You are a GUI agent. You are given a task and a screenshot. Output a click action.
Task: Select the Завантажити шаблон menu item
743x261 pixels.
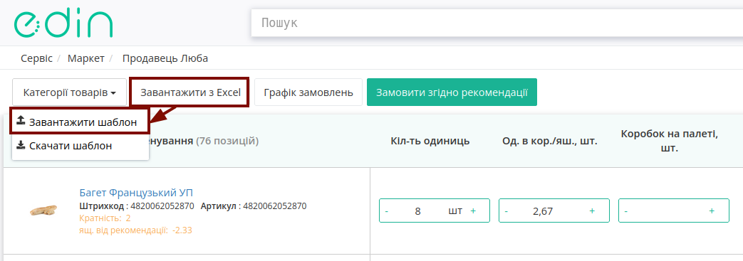80,122
